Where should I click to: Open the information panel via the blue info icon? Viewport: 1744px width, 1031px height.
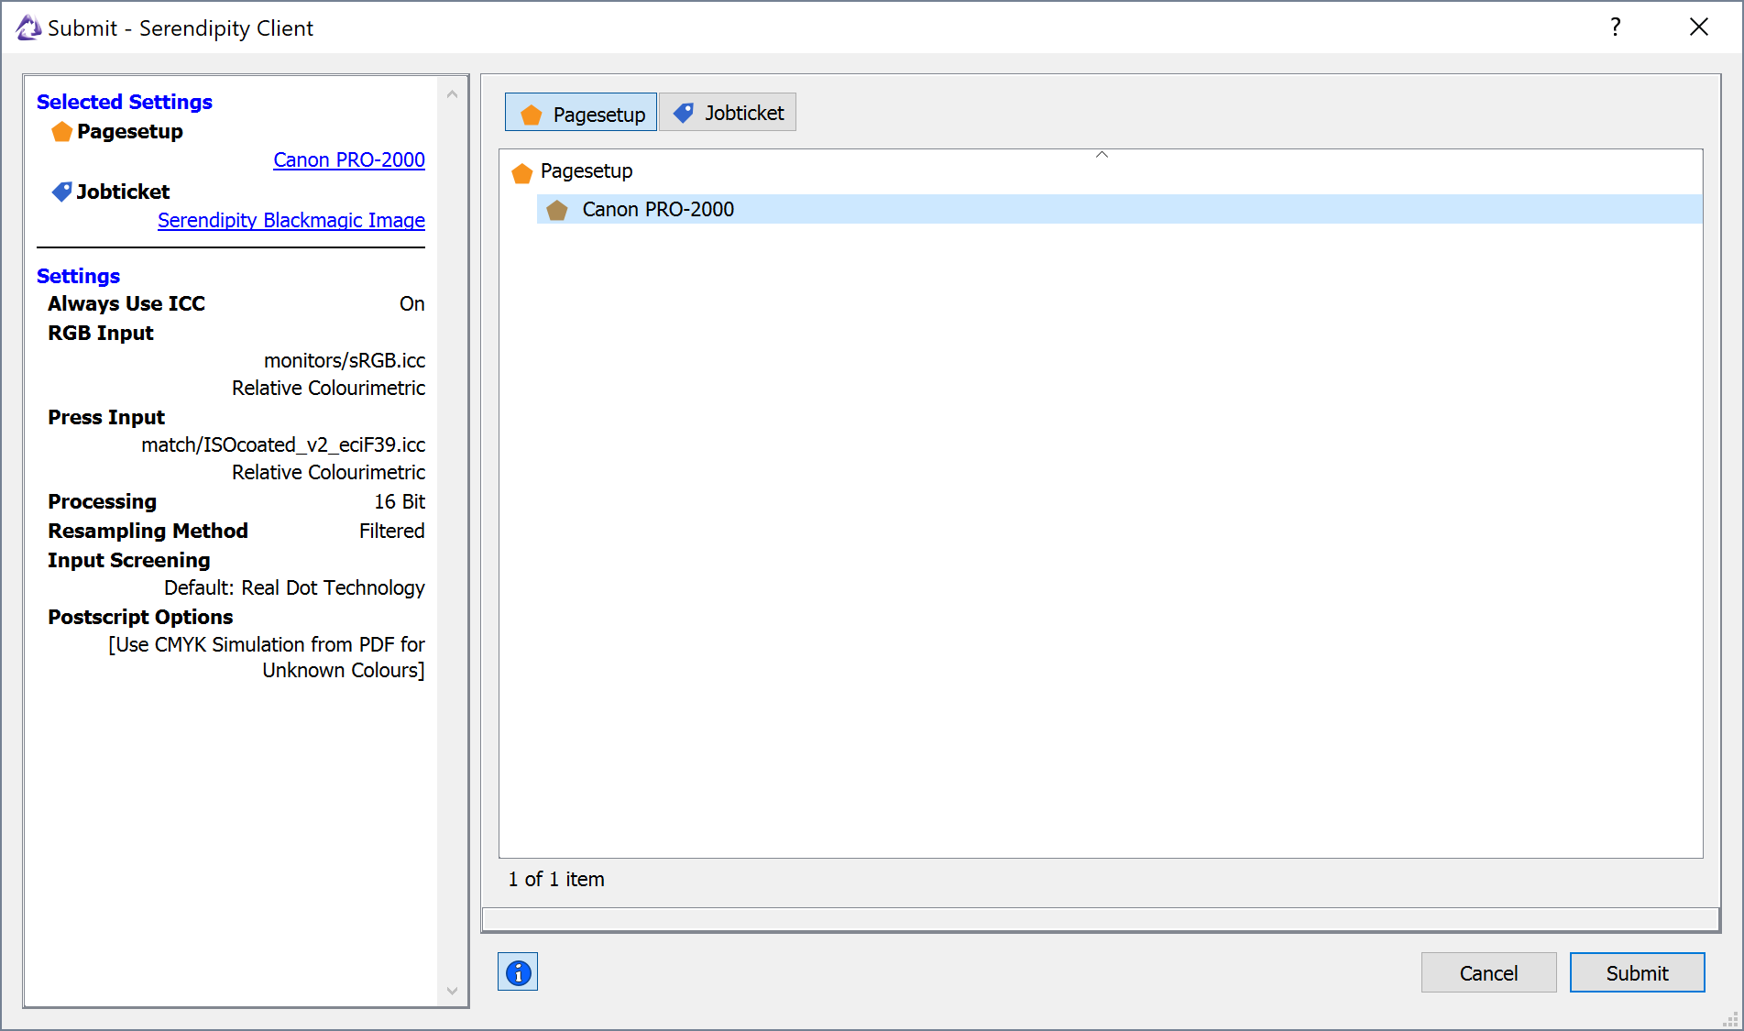tap(517, 971)
